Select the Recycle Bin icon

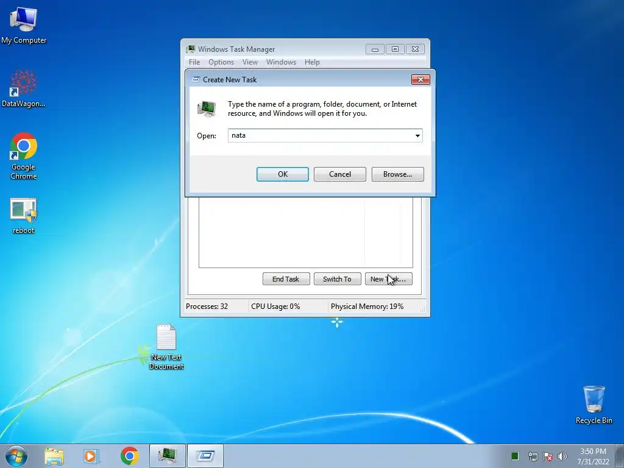point(594,405)
